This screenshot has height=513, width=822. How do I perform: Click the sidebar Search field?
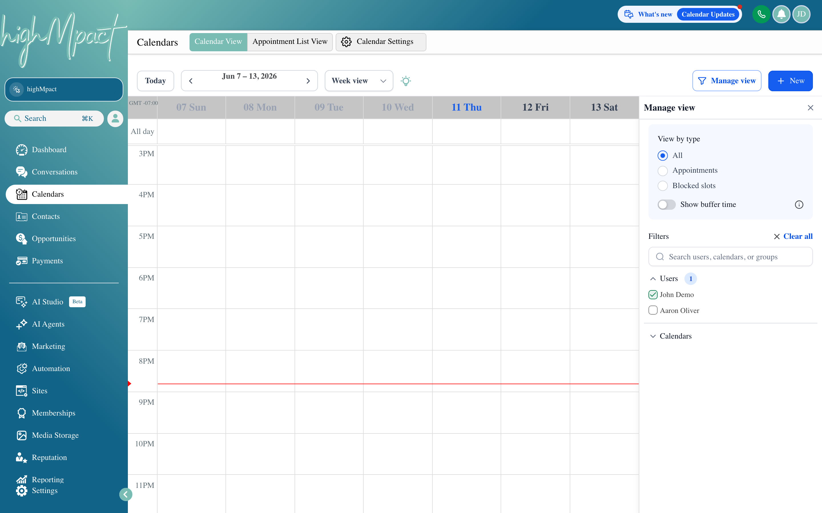click(54, 118)
